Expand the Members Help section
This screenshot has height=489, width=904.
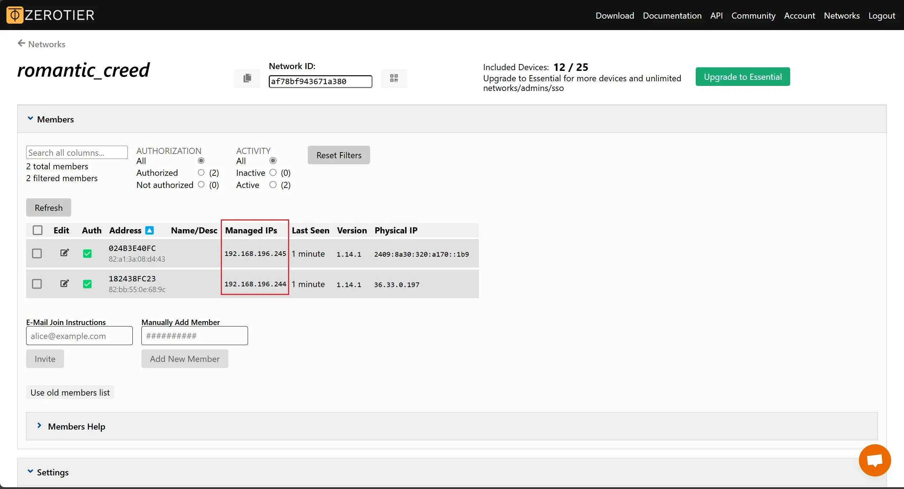[x=39, y=426]
